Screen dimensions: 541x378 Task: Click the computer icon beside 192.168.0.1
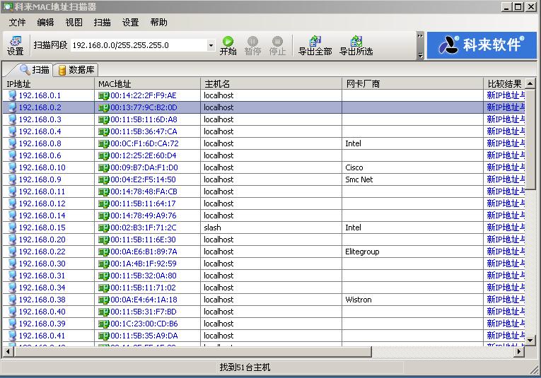point(12,95)
